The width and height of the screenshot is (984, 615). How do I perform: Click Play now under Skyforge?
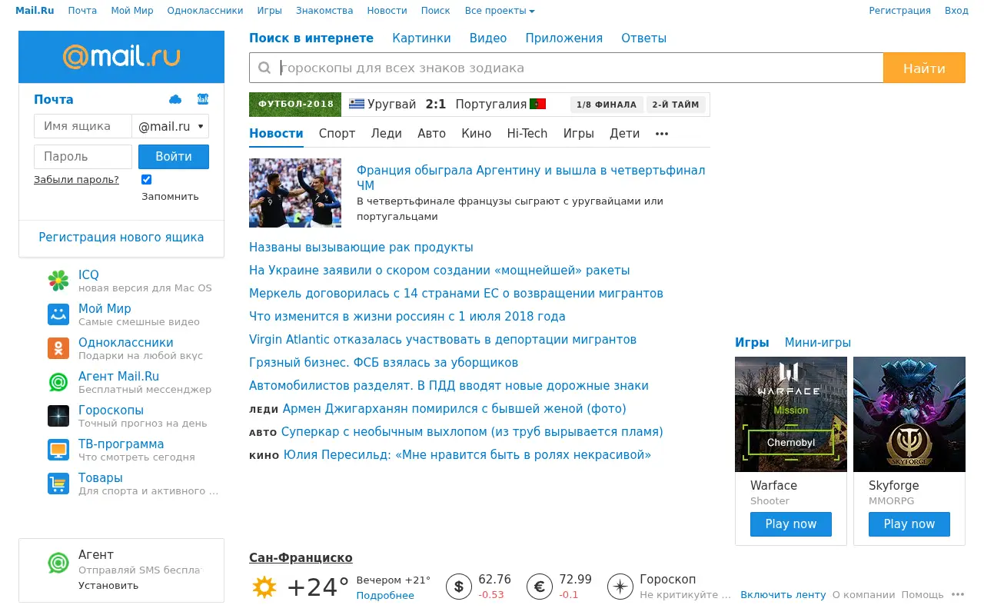[x=909, y=524]
